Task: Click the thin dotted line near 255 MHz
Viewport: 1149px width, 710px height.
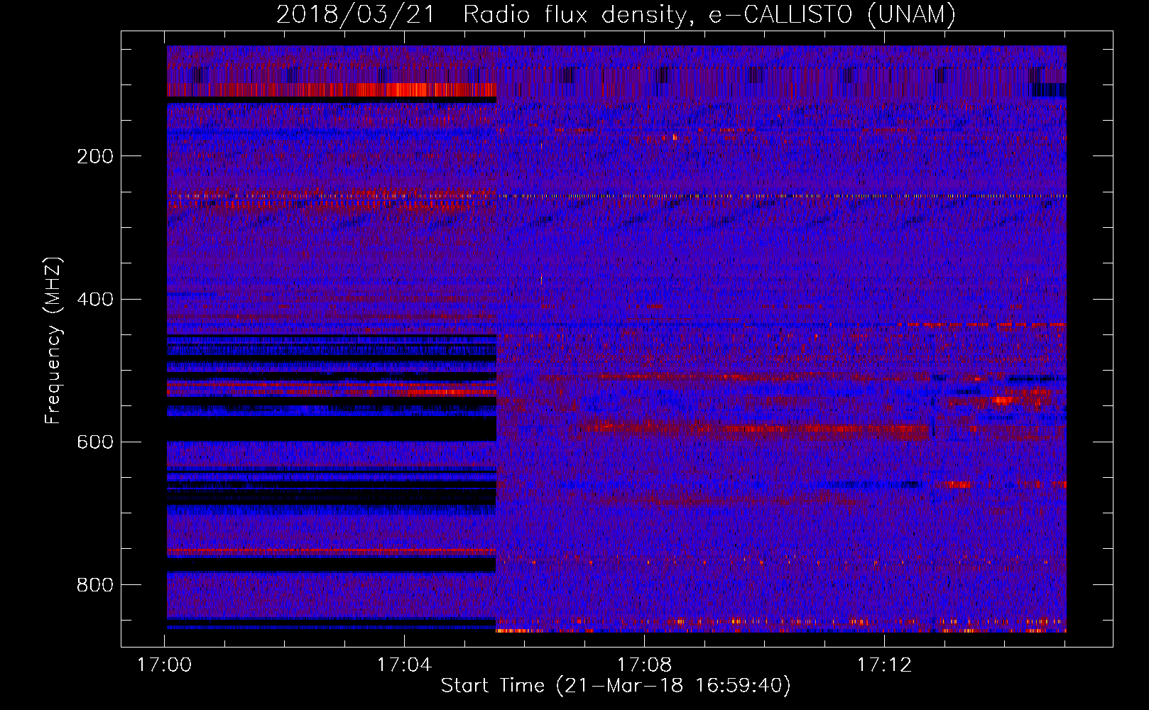Action: coord(616,196)
